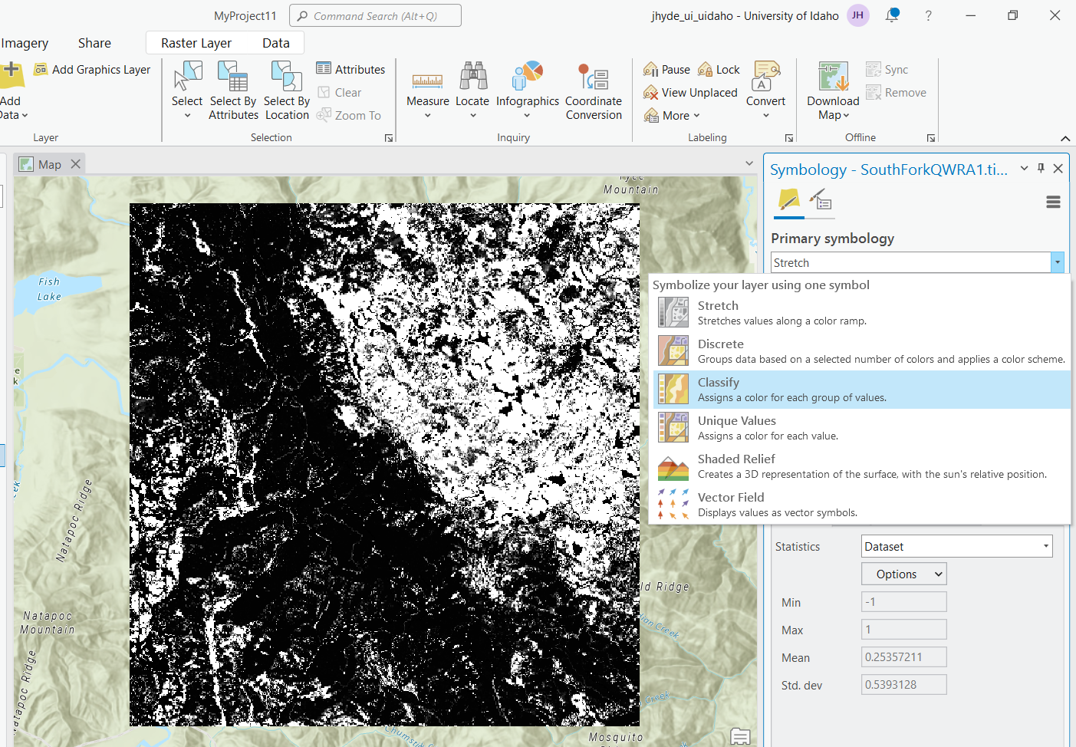Lock the labels
The image size is (1076, 747).
pyautogui.click(x=719, y=69)
